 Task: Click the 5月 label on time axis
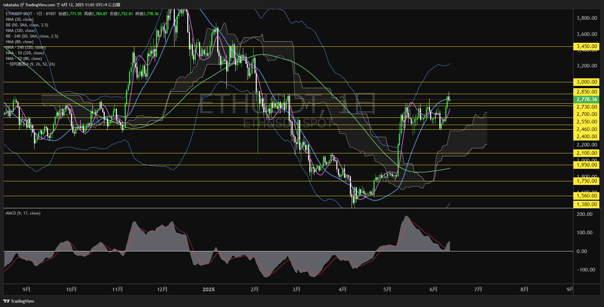coord(387,290)
